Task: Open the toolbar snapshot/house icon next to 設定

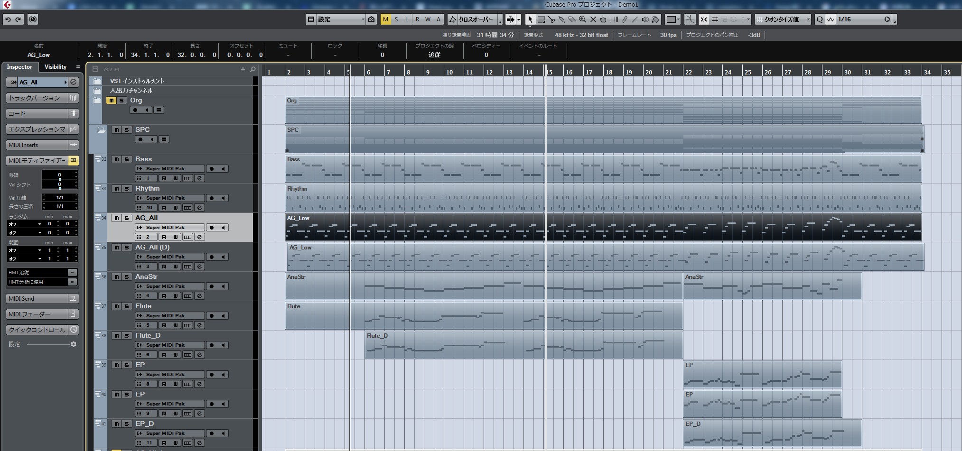Action: coord(372,19)
